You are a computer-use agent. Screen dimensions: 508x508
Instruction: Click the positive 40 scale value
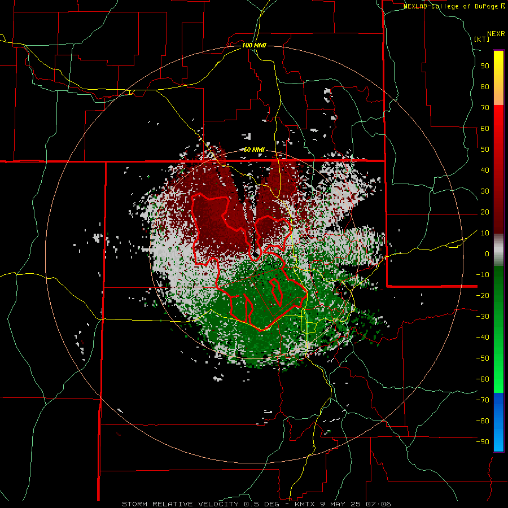tap(485, 170)
